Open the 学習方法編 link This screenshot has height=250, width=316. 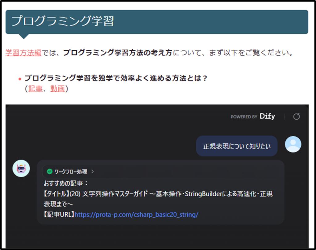coord(23,53)
